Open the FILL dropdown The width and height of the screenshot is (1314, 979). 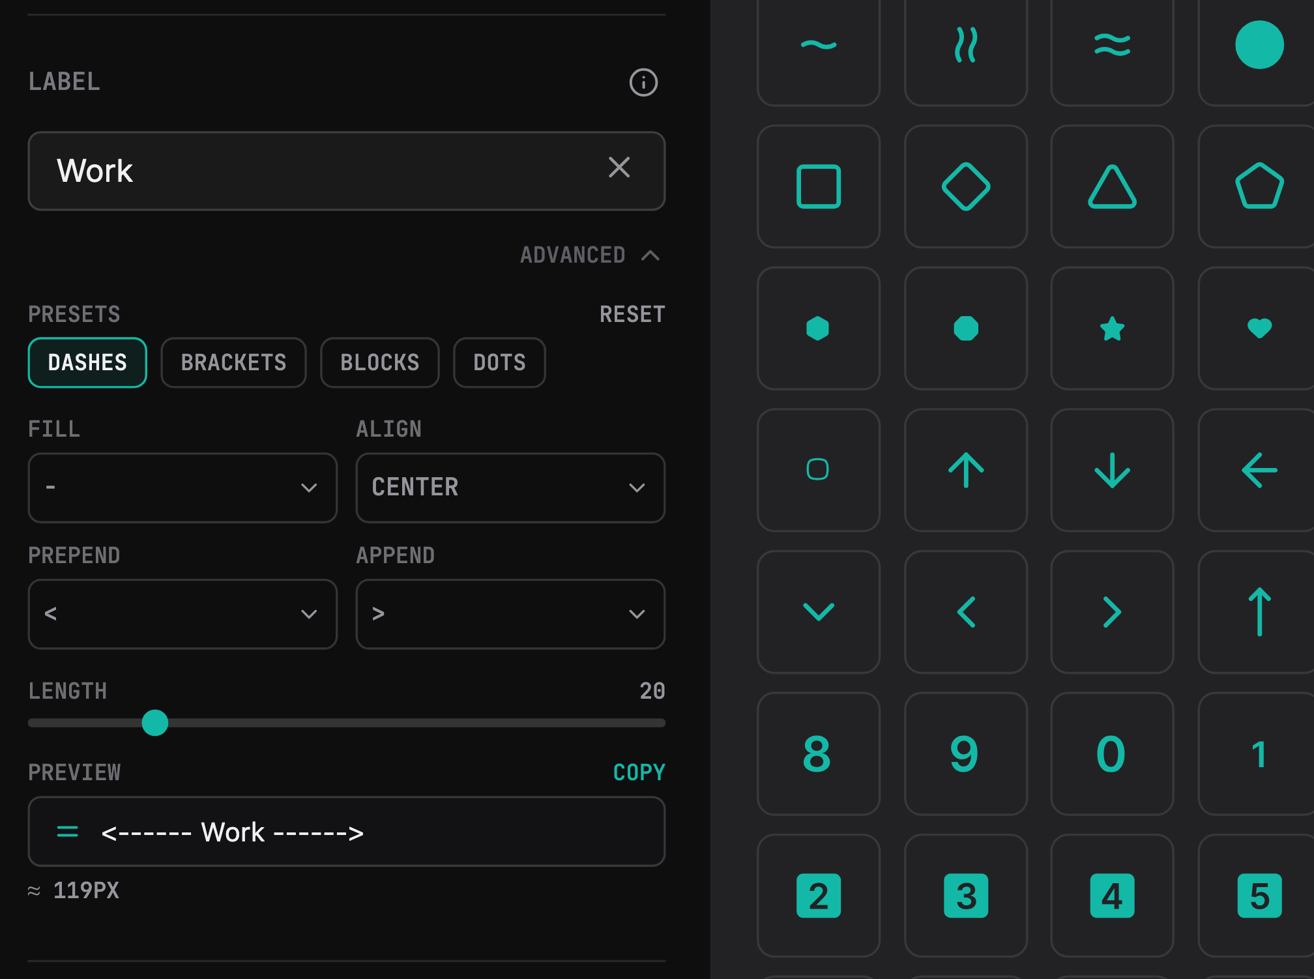[x=182, y=488]
